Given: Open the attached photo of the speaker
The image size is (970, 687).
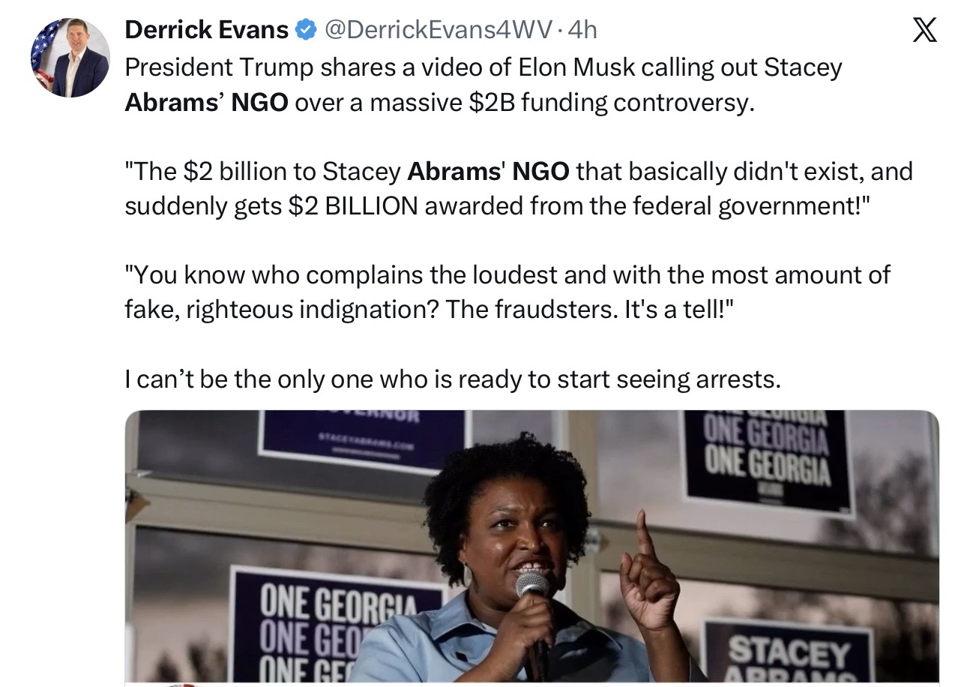Looking at the screenshot, I should 531,546.
